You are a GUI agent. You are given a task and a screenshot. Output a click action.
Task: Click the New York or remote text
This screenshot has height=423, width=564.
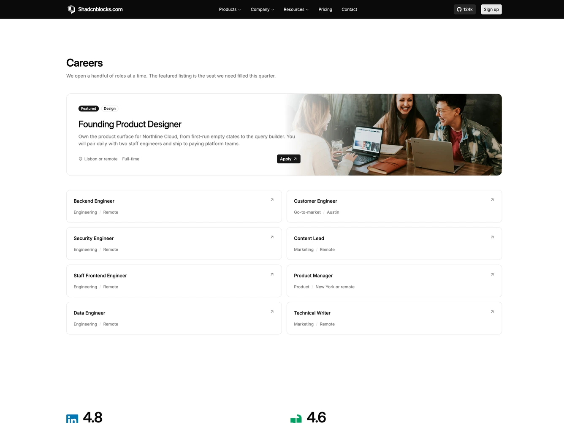tap(335, 287)
